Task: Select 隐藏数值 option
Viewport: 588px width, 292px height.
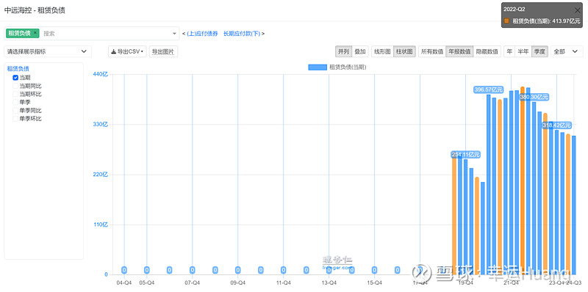Action: point(487,51)
